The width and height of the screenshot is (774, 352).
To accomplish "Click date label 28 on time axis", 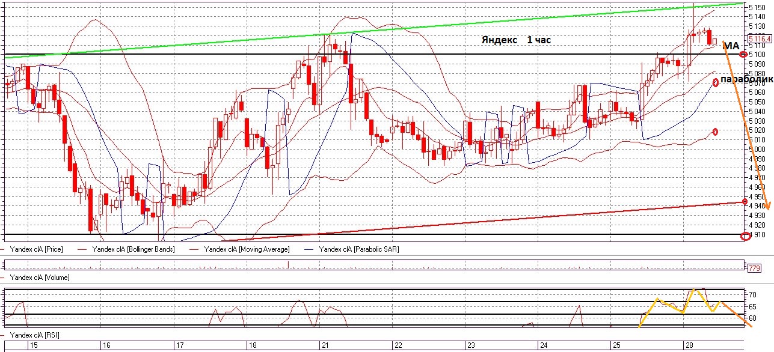I will pyautogui.click(x=689, y=345).
